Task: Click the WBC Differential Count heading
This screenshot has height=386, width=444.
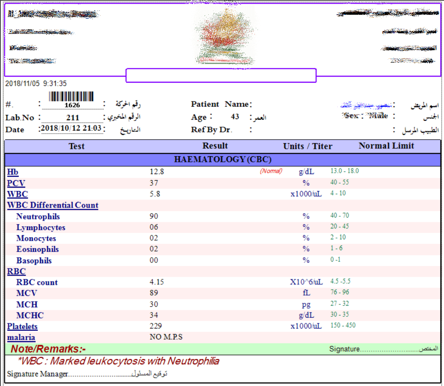Action: (53, 205)
